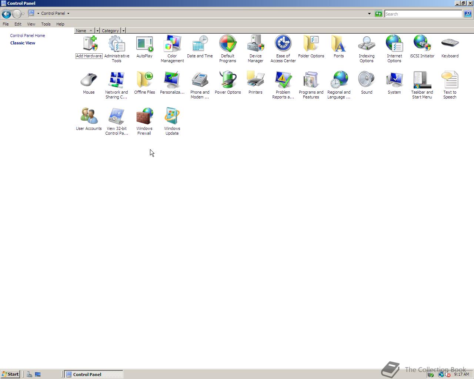Open Text to Speech settings
Image resolution: width=474 pixels, height=379 pixels.
coord(450,85)
